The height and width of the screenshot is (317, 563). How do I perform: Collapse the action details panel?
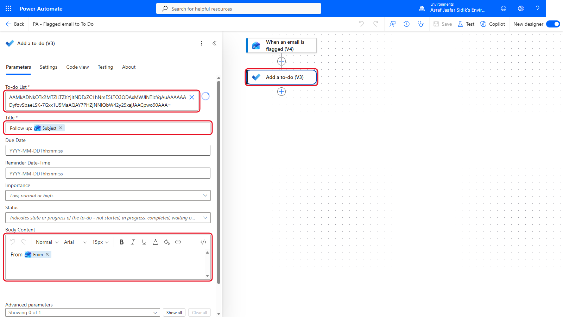coord(214,43)
